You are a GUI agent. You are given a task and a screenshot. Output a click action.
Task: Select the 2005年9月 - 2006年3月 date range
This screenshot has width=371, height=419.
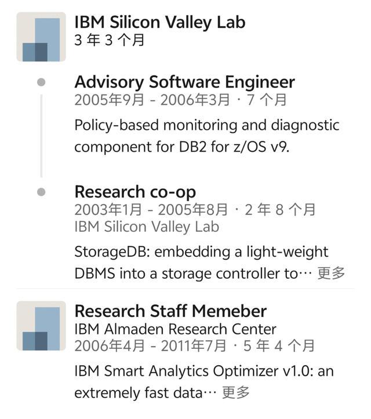click(x=152, y=100)
